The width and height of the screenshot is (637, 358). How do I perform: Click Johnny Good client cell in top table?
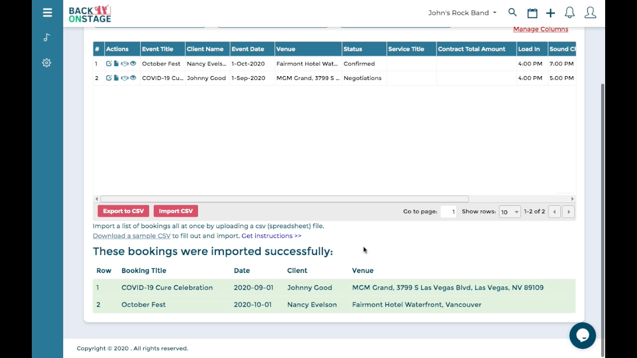click(207, 78)
